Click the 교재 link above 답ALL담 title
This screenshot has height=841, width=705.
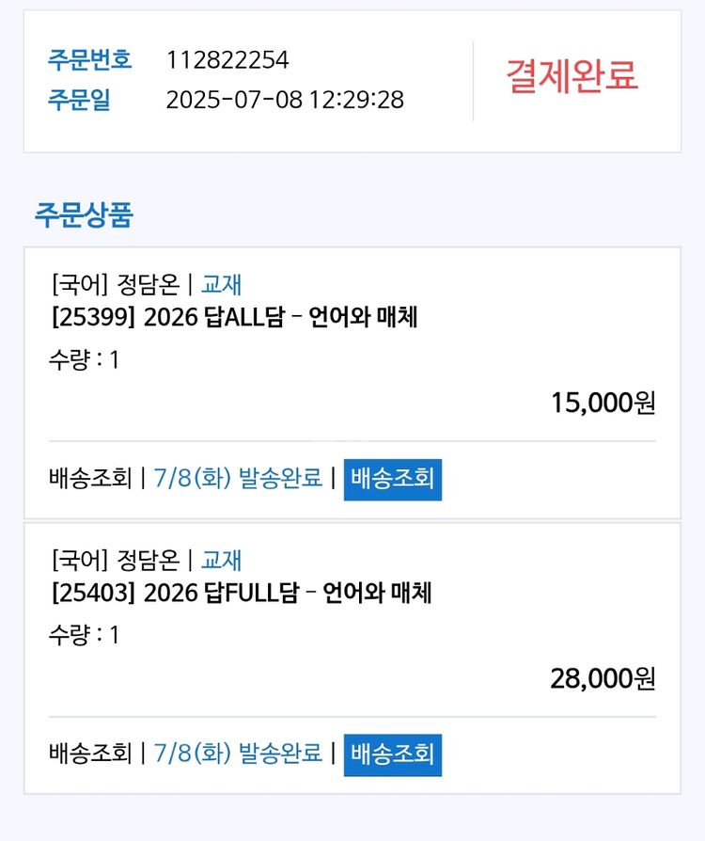(x=222, y=284)
